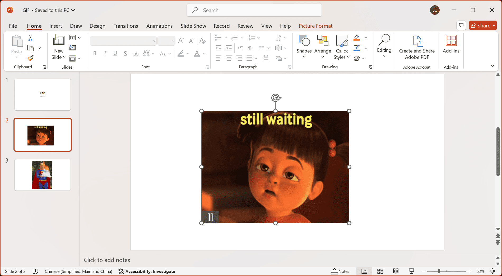Click the Zoom In plus button
The image size is (502, 276).
(470, 271)
